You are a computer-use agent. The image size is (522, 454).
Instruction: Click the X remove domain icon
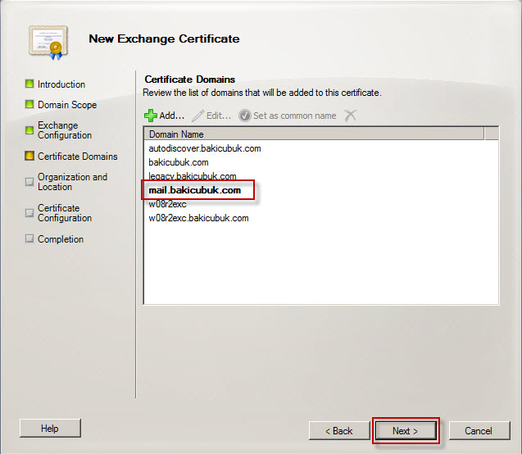[350, 116]
